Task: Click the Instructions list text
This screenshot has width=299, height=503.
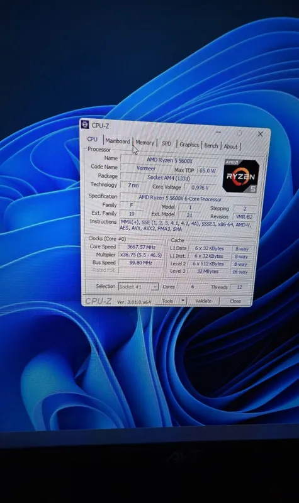Action: click(186, 226)
